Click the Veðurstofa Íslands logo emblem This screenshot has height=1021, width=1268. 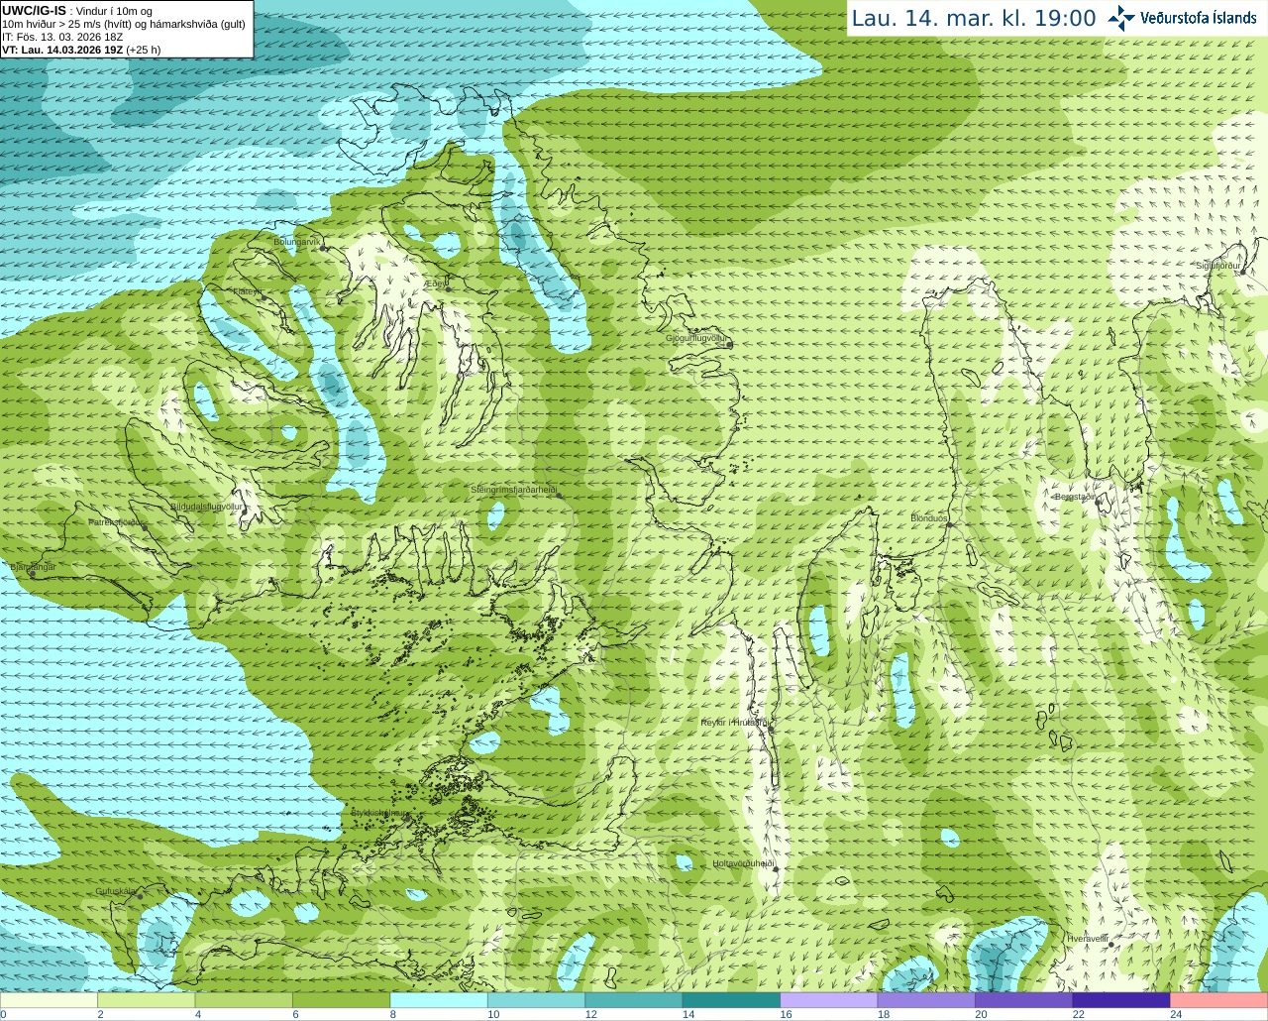coord(1121,18)
